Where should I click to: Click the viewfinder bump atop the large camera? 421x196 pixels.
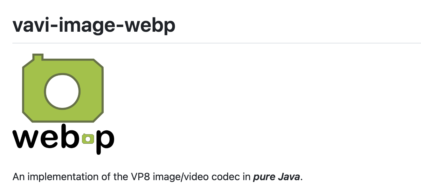coord(38,58)
